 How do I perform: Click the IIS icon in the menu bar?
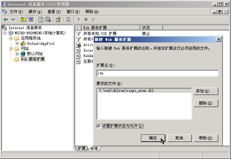coord(5,12)
